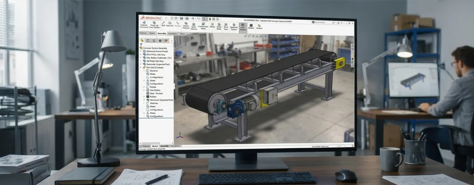Viewport: 474px width, 185px height.
Task: Click the 'End' ribbon tool
Action: pyautogui.click(x=163, y=24)
